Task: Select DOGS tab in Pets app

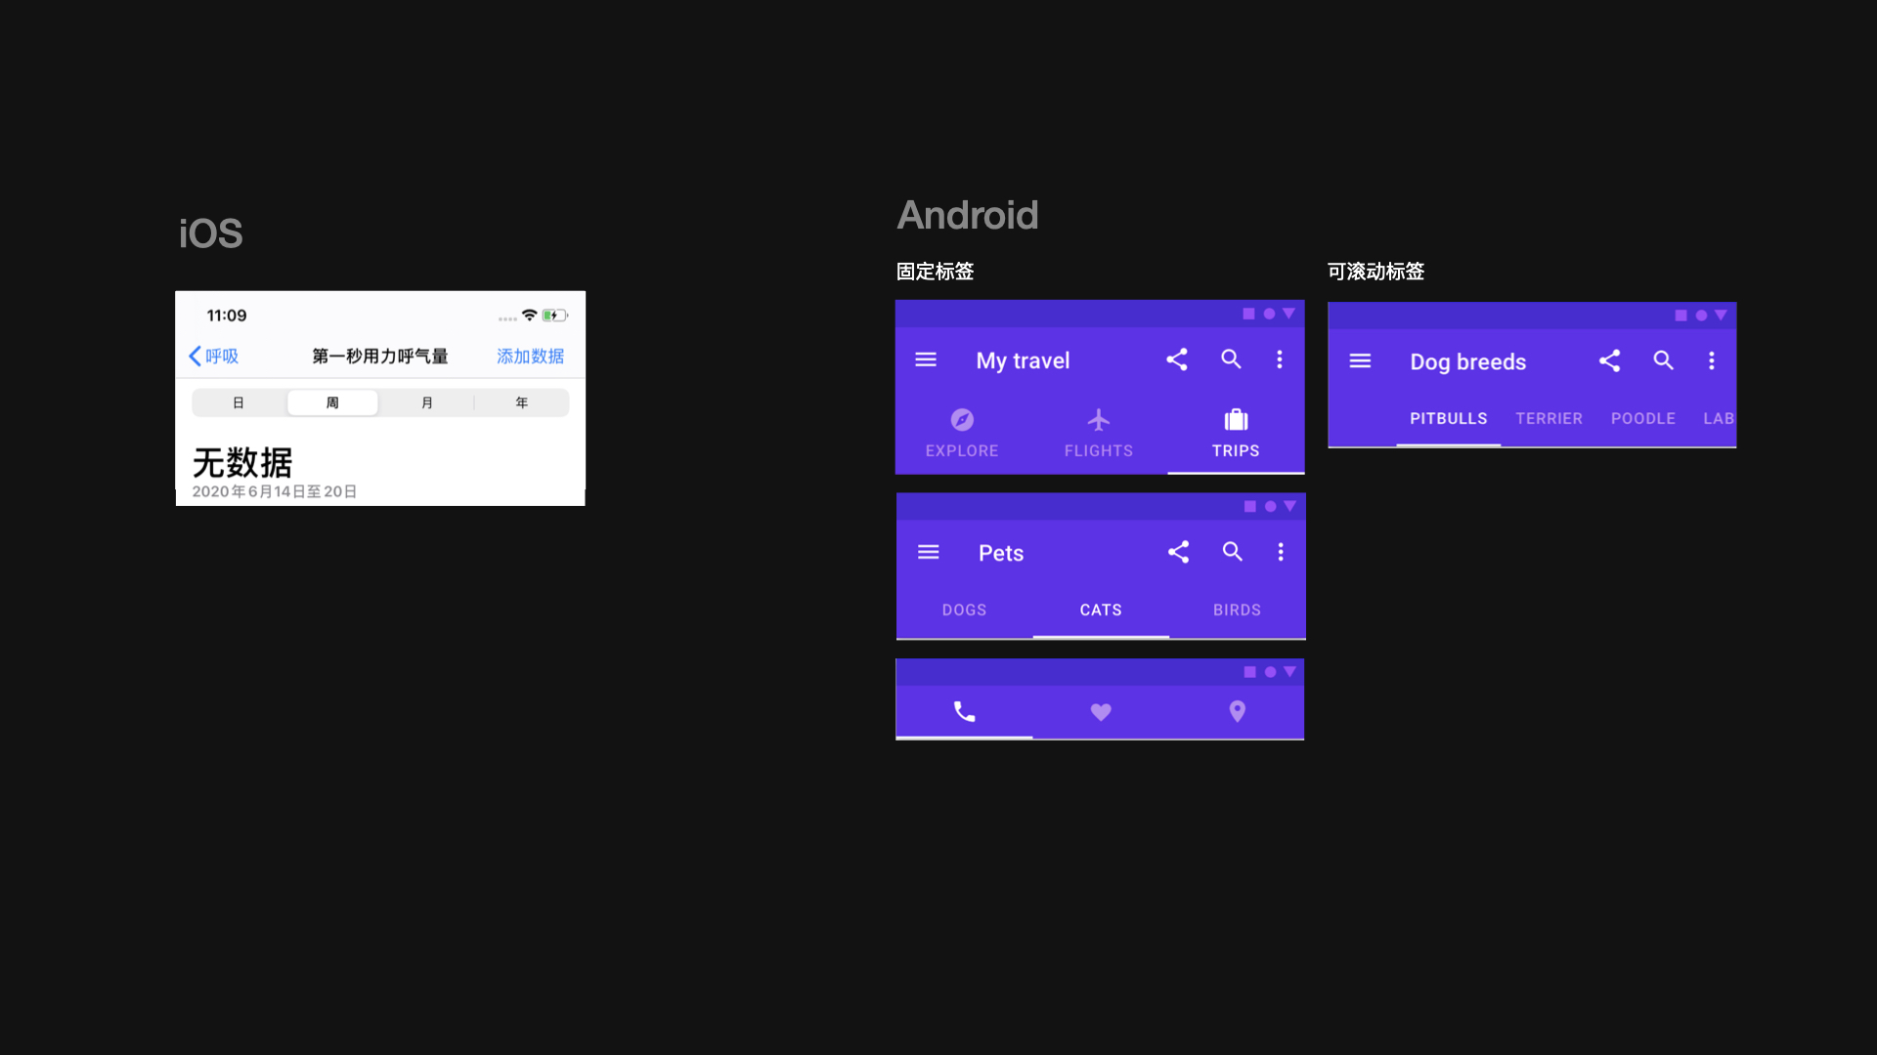Action: (x=964, y=610)
